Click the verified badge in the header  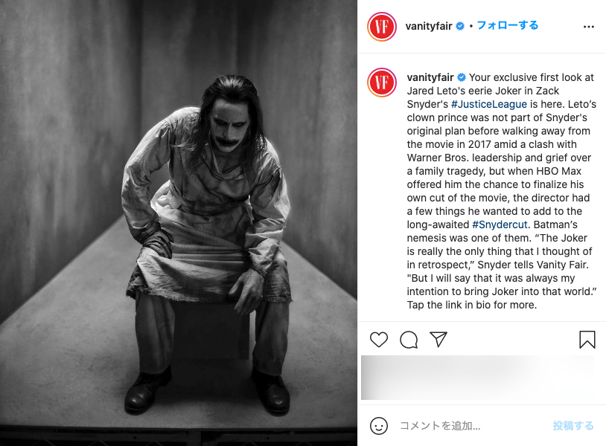460,26
